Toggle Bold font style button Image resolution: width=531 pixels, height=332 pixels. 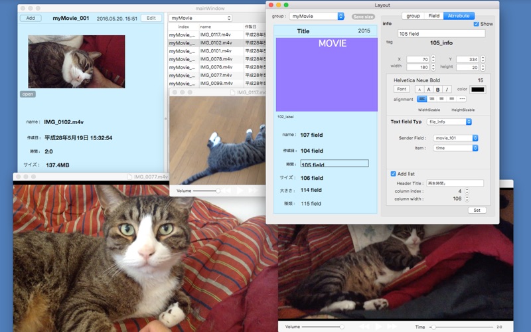(438, 90)
